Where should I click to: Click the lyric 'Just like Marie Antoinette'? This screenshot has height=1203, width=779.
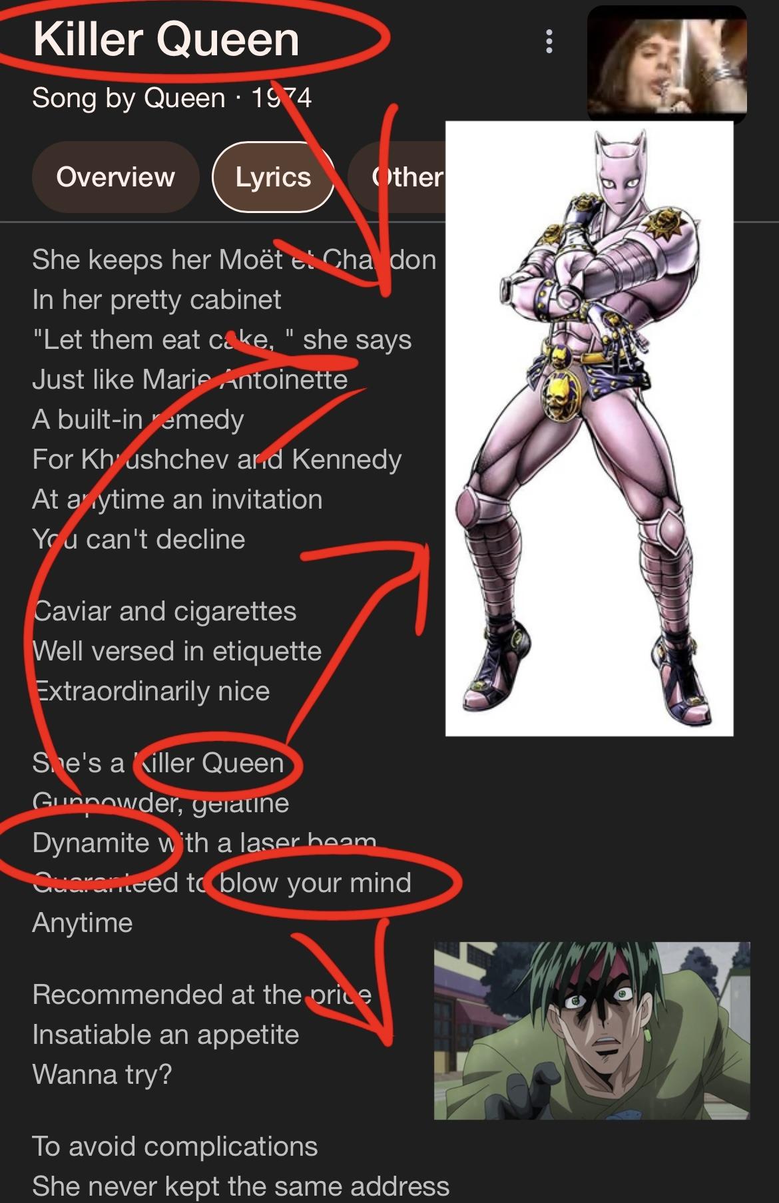pyautogui.click(x=190, y=380)
